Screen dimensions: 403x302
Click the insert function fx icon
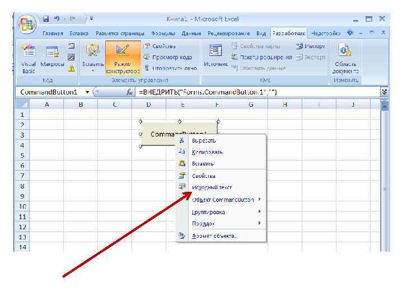click(129, 92)
